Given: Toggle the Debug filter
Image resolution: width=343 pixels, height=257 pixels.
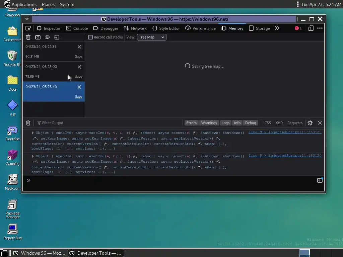Looking at the screenshot, I should pos(251,123).
